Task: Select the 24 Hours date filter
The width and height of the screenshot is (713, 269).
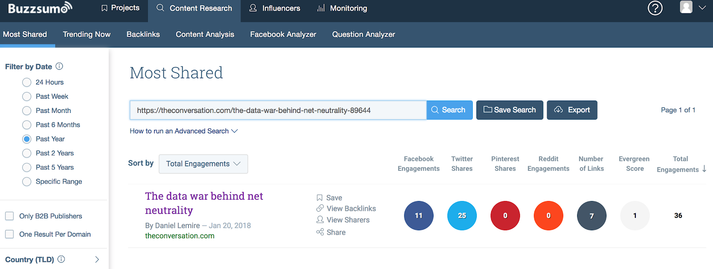Action: (27, 82)
